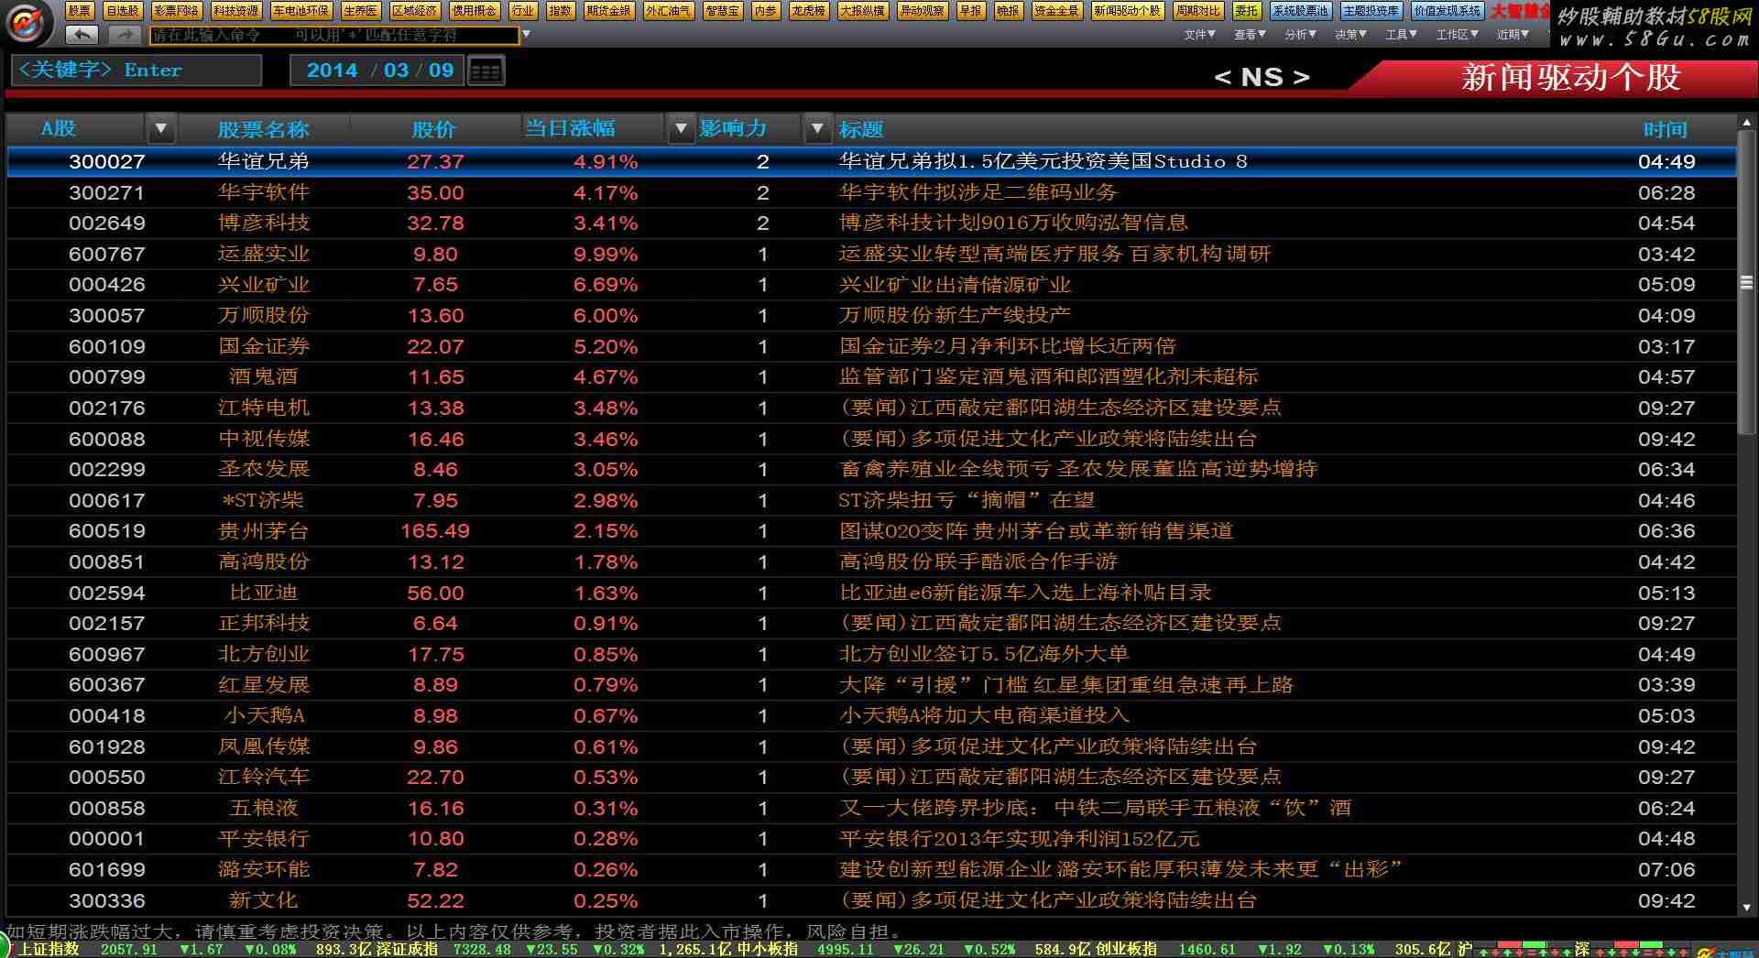Screen dimensions: 1759x958
Task: Focus the command input field
Action: (333, 35)
